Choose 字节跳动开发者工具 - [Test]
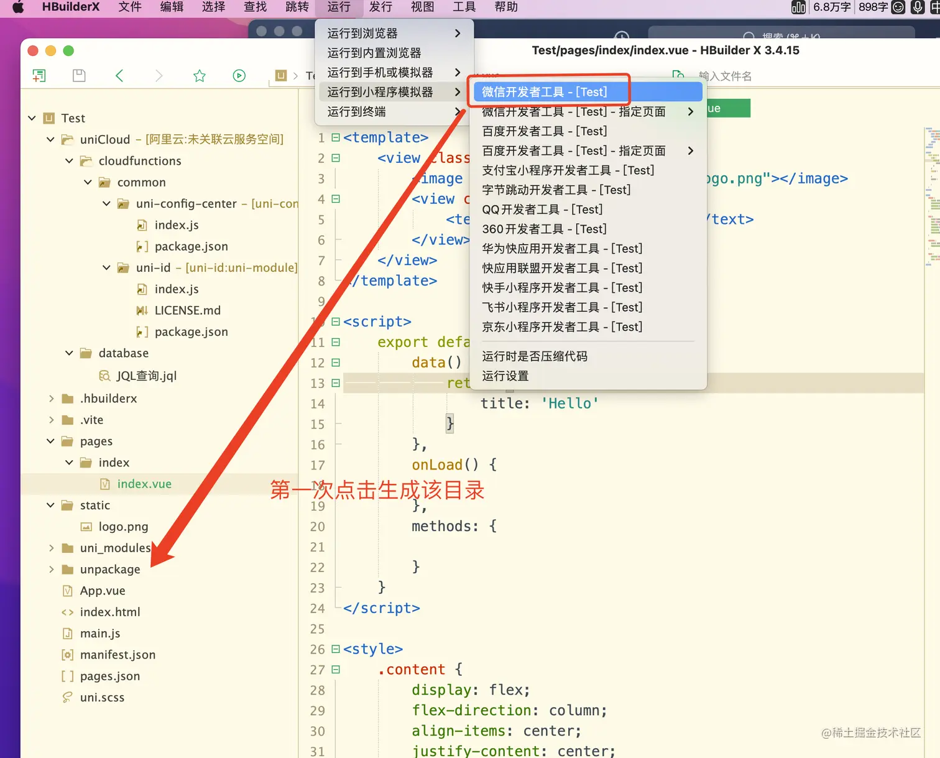Image resolution: width=940 pixels, height=758 pixels. click(x=587, y=190)
